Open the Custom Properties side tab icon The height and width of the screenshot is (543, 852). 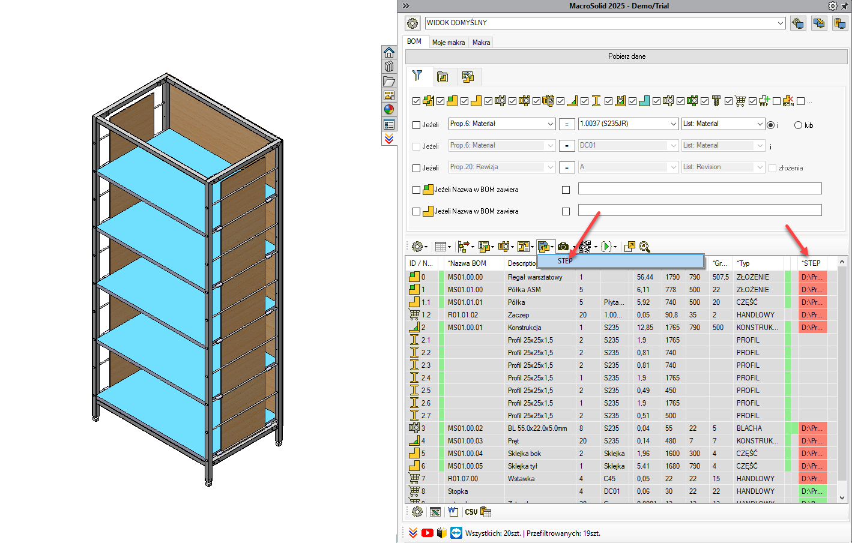pyautogui.click(x=389, y=124)
